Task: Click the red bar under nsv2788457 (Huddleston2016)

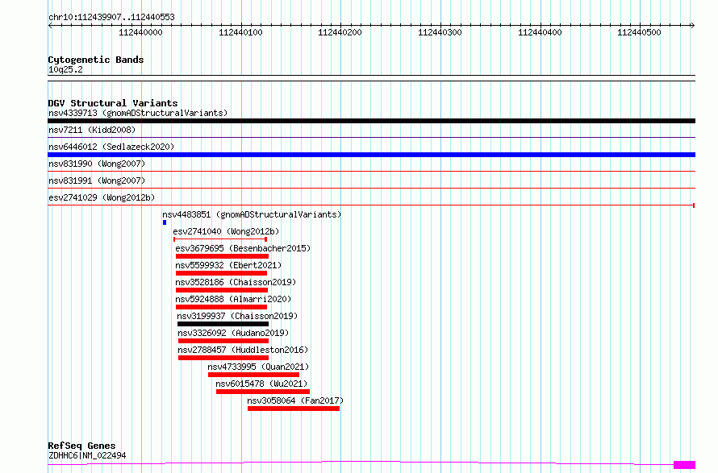Action: coord(223,358)
